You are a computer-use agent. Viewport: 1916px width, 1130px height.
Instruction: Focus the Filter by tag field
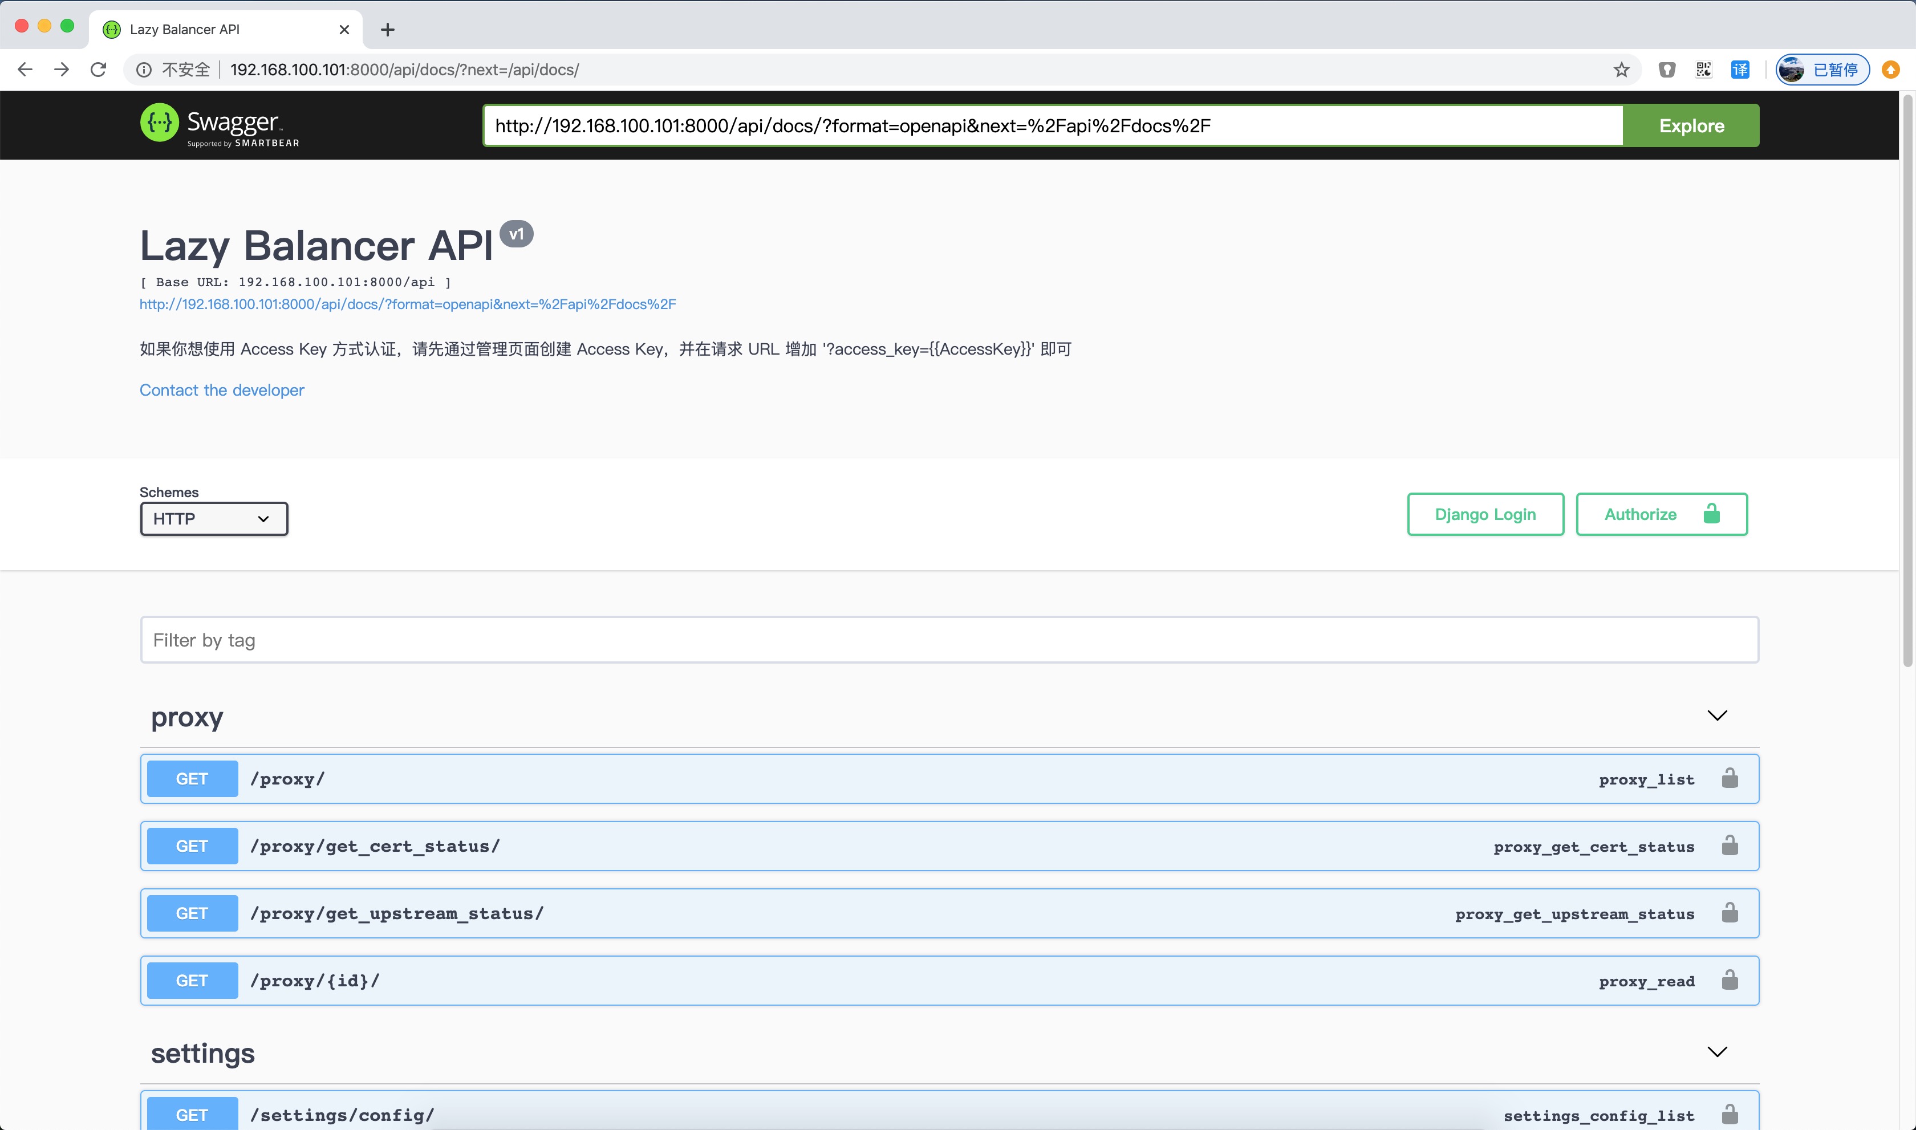949,640
